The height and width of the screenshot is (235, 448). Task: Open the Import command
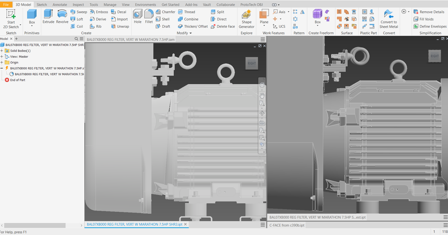click(119, 19)
